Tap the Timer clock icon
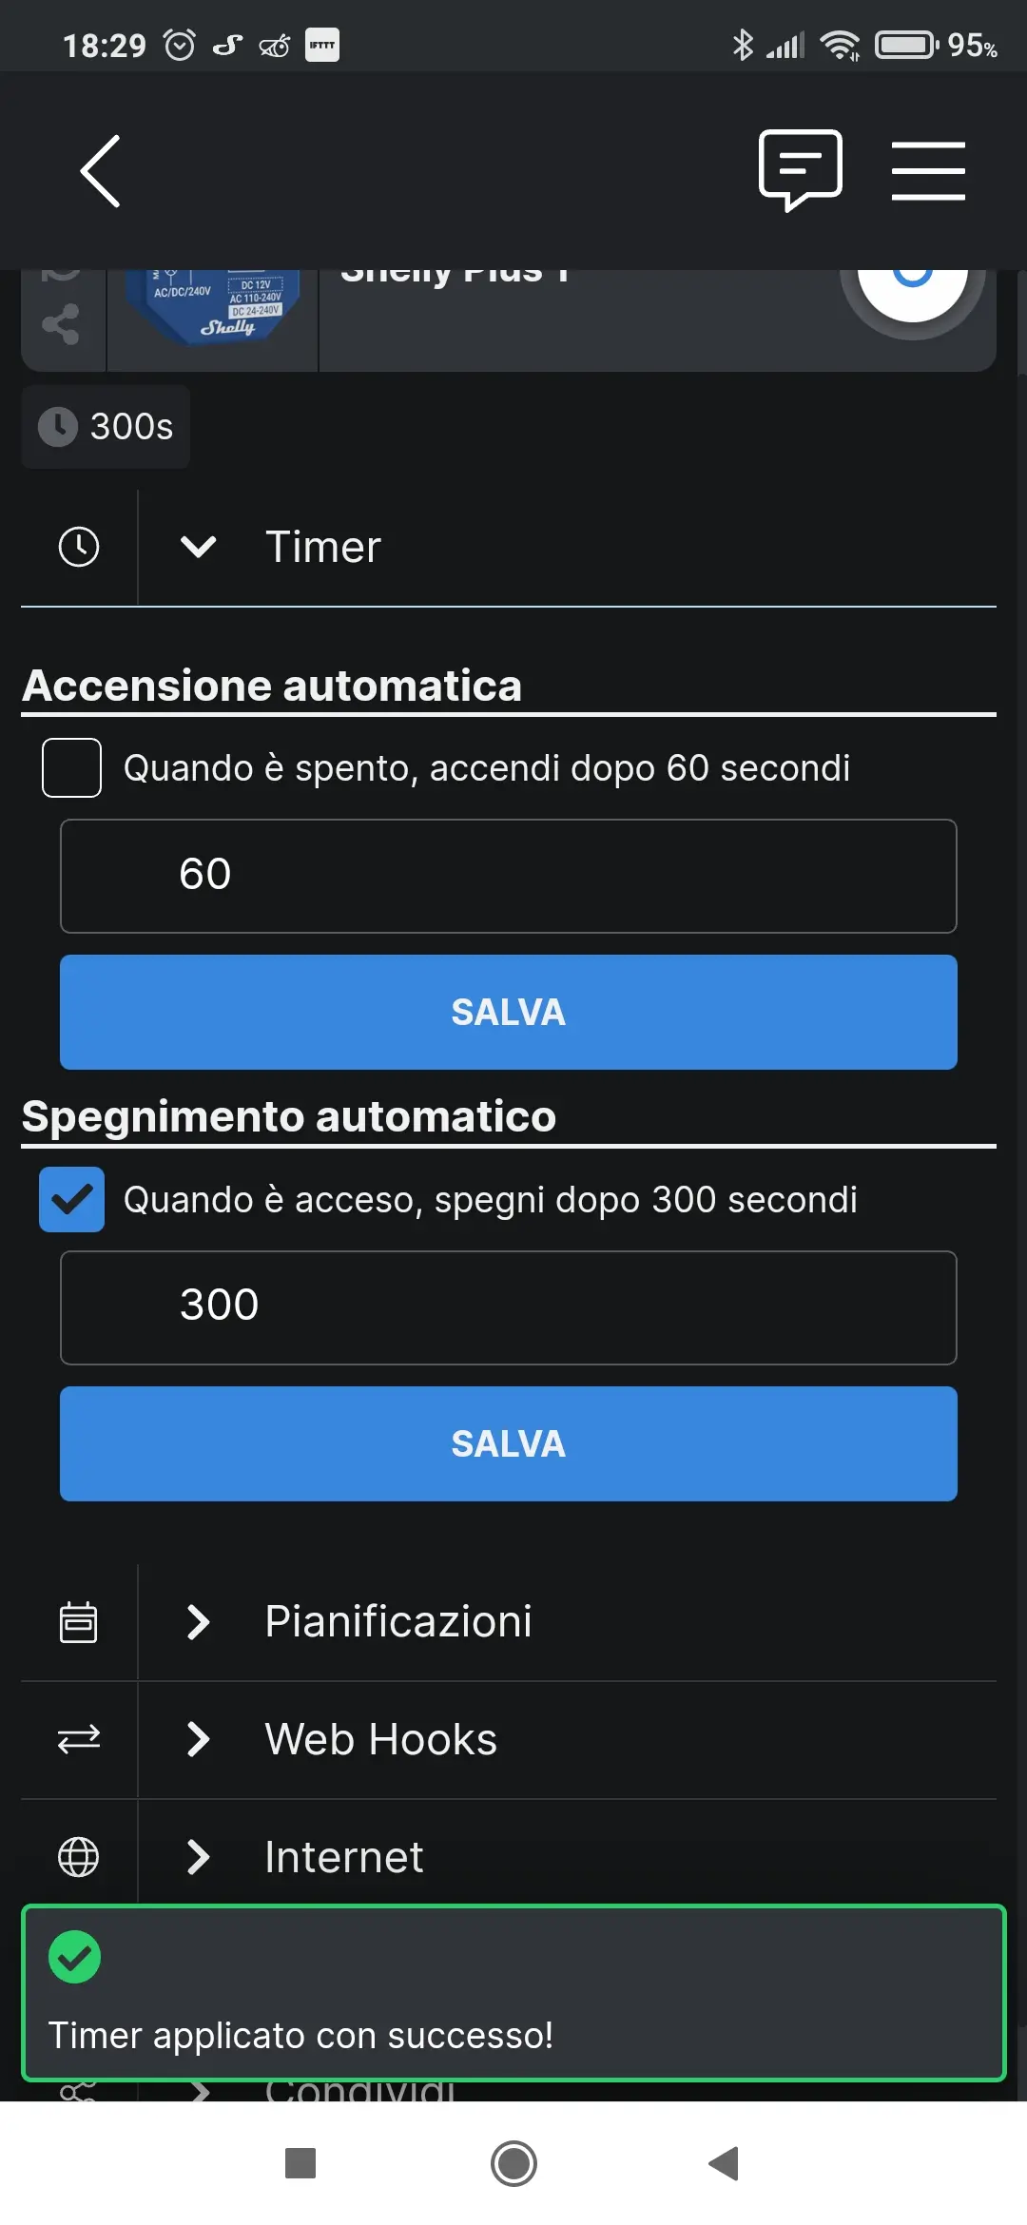This screenshot has width=1027, height=2225. (x=79, y=547)
